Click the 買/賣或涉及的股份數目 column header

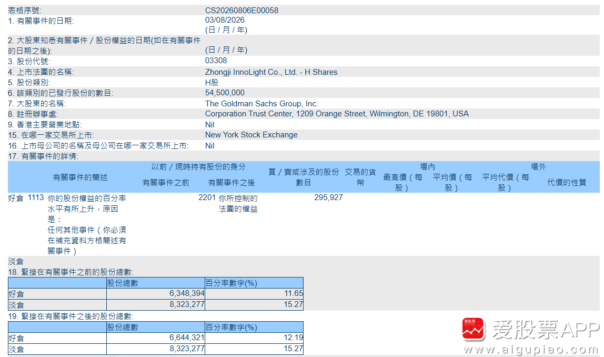coord(304,177)
